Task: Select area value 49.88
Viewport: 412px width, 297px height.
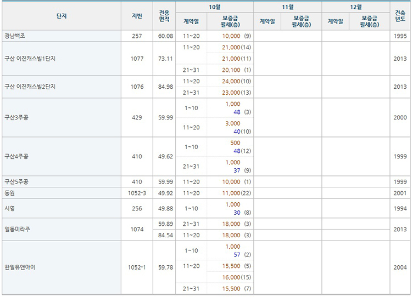Action: [x=165, y=208]
